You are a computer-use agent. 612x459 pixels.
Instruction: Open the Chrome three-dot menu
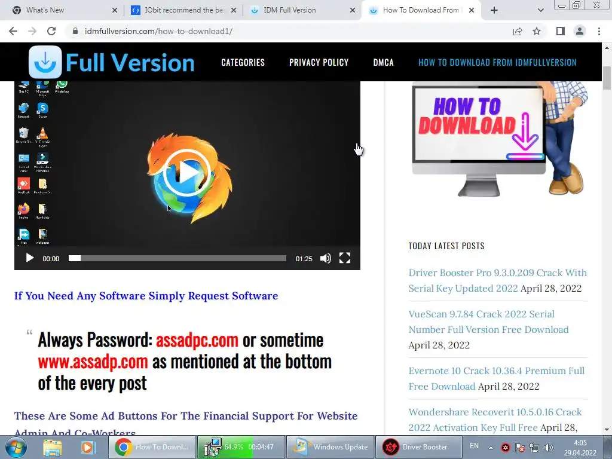click(599, 31)
